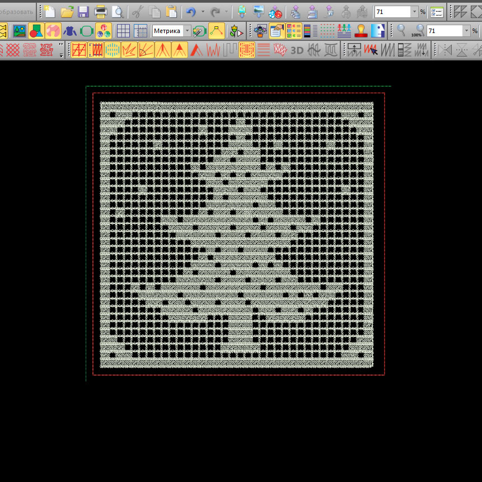Click the stitch select cursor icon

click(371, 50)
